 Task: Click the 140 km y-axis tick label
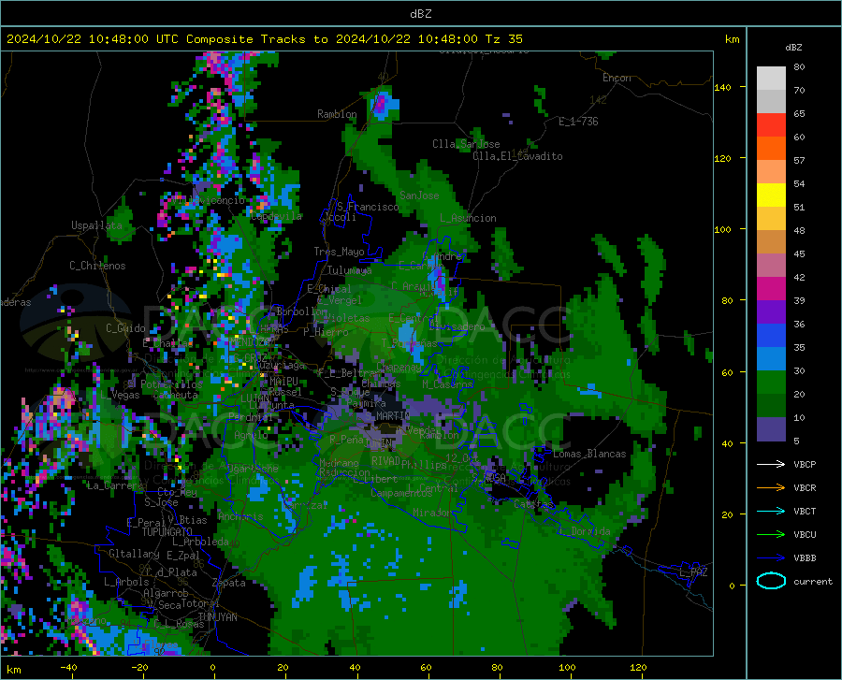coord(722,88)
